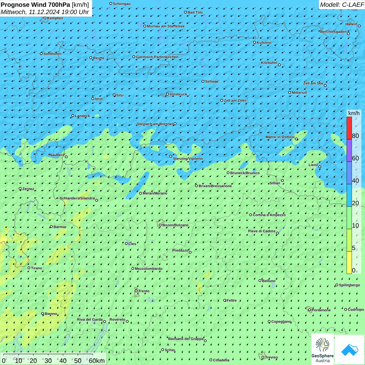
Task: Click the Bienno location dot
Action: coord(42,314)
